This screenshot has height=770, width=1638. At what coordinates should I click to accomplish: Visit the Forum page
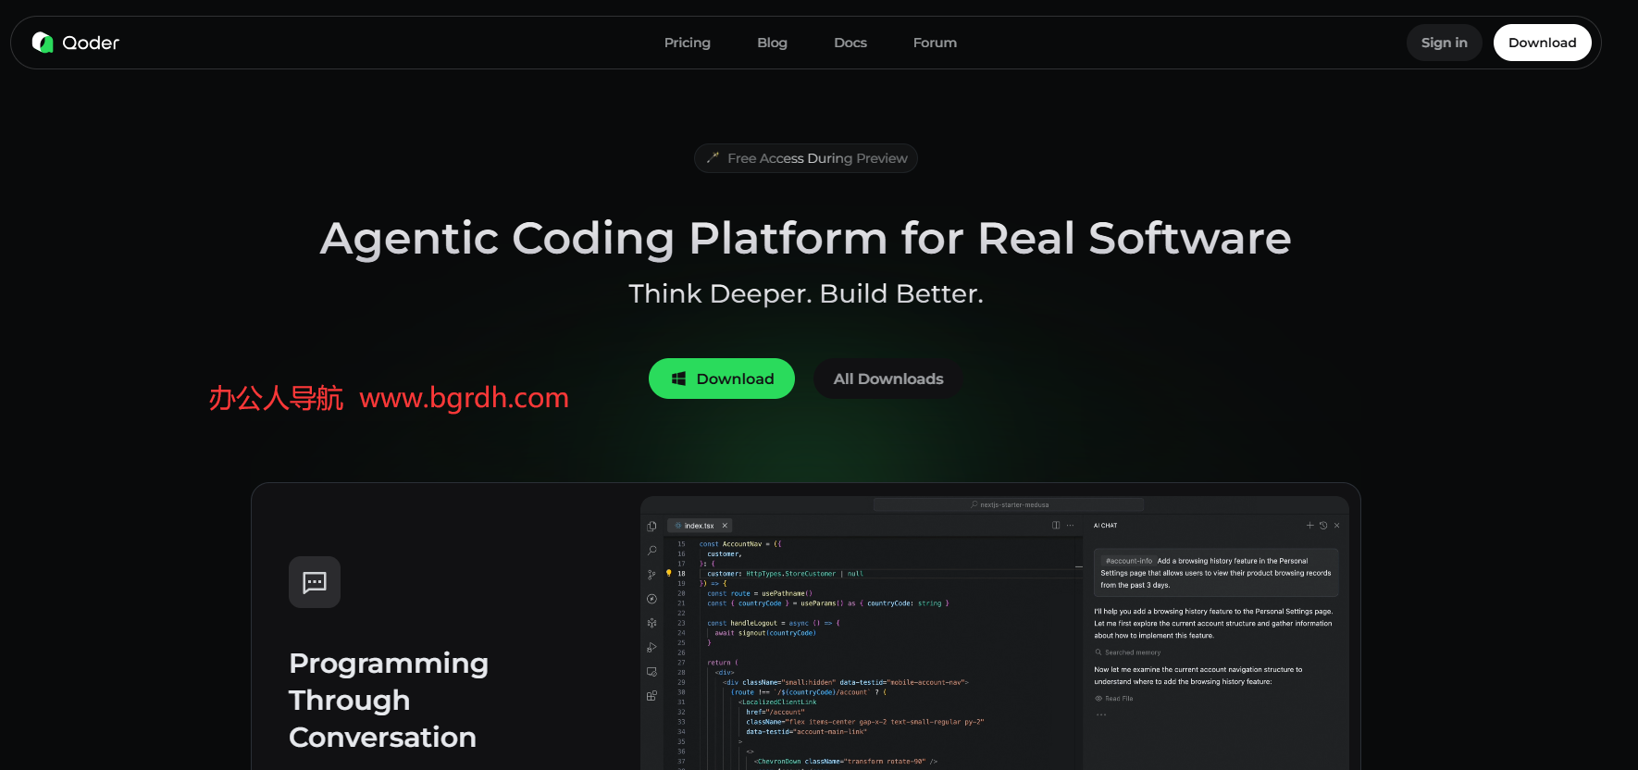935,43
